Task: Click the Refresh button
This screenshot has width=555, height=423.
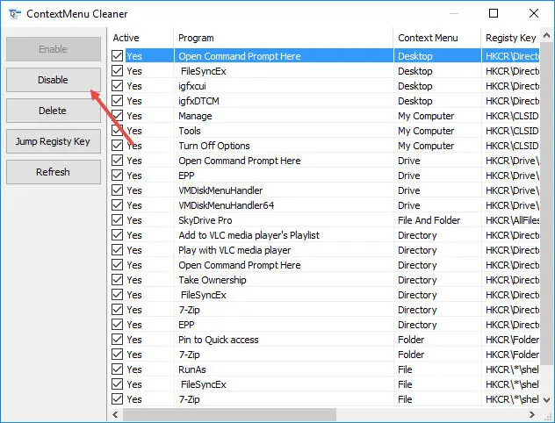Action: (x=53, y=172)
